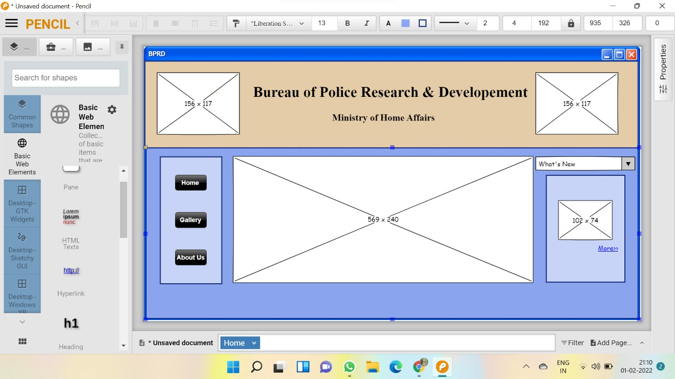Toggle bold formatting
Viewport: 675px width, 379px height.
click(348, 23)
